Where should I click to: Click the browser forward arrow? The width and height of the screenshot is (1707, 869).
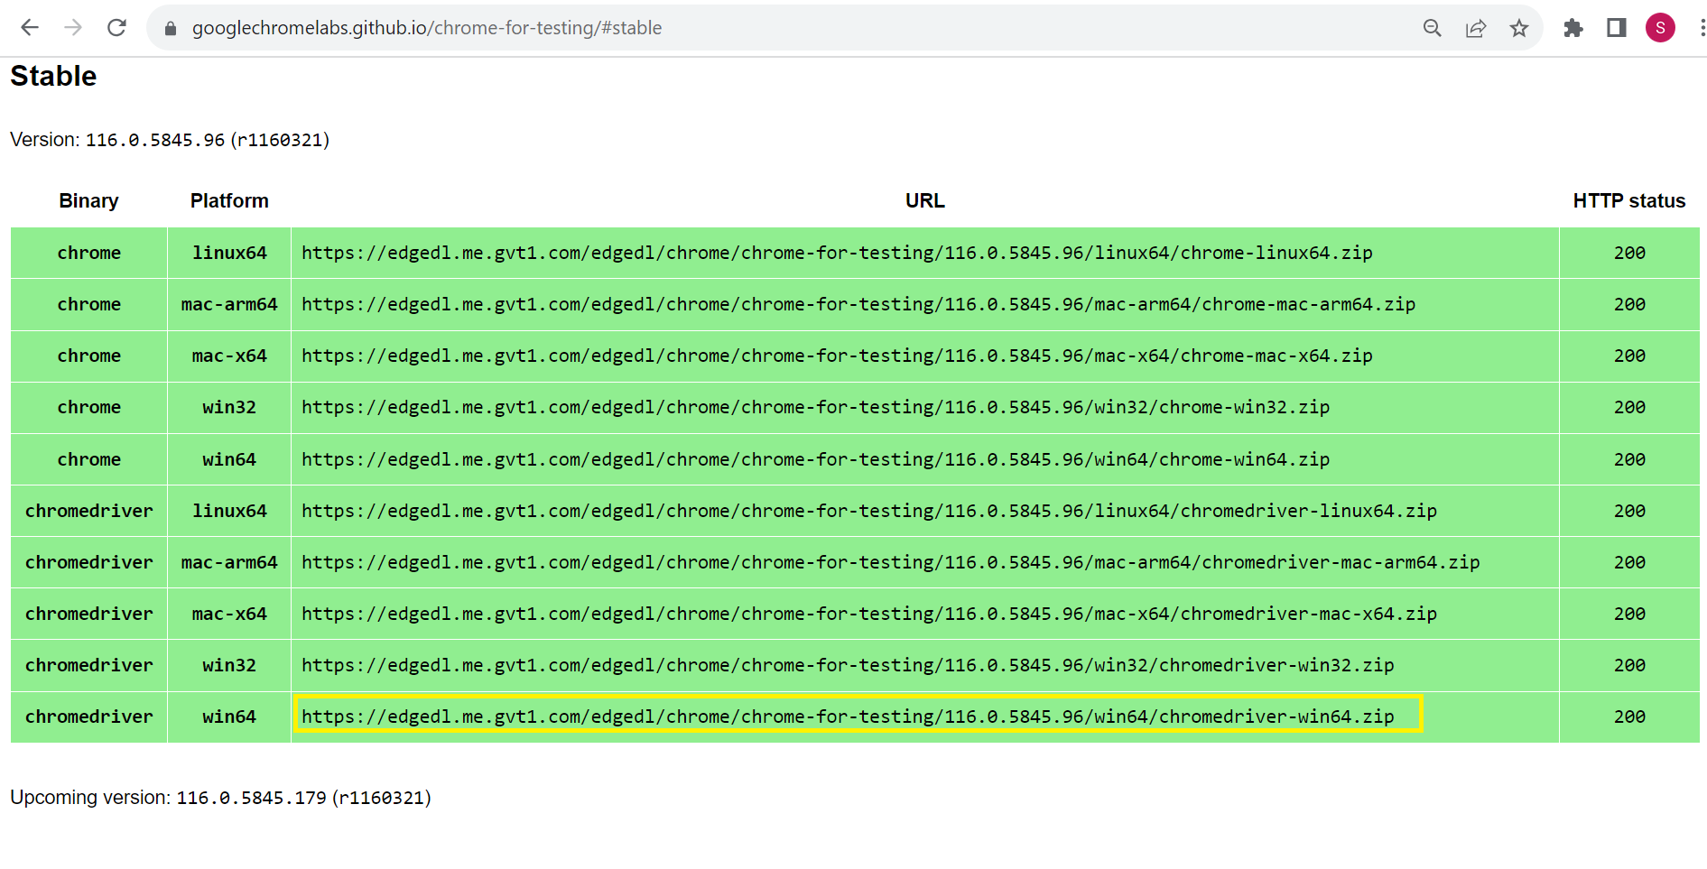[73, 28]
